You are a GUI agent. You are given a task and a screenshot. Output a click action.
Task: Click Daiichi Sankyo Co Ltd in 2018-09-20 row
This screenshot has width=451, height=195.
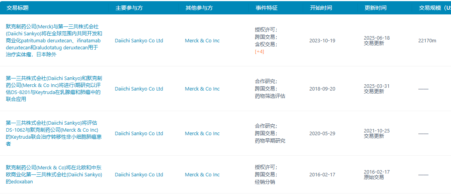(x=139, y=89)
